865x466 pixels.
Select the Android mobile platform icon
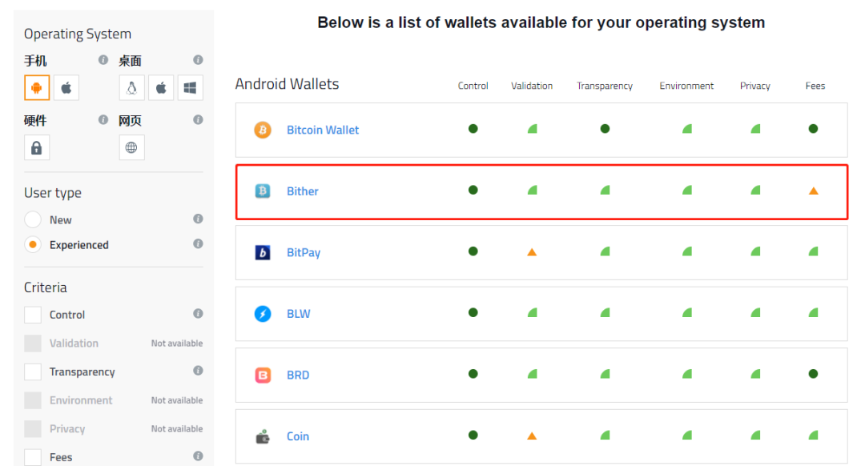point(37,88)
